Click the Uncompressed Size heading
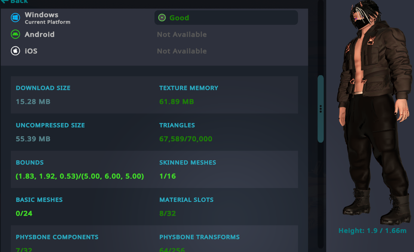Viewport: 414px width, 252px height. click(50, 125)
